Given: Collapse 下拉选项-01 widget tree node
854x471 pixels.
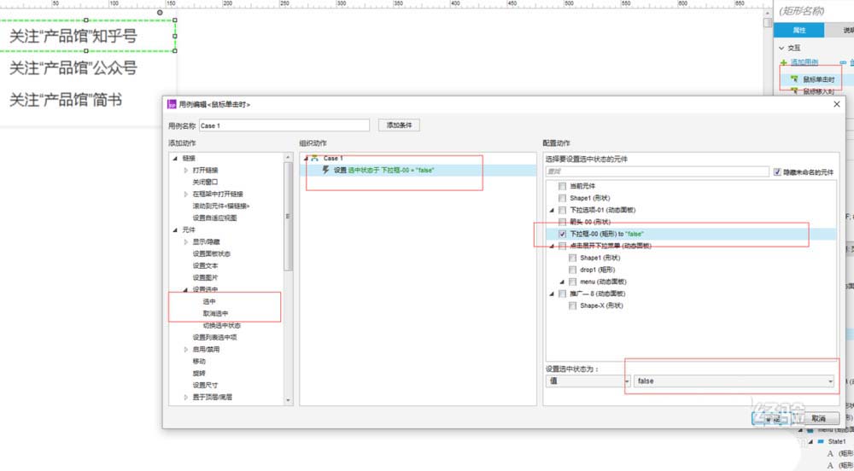Looking at the screenshot, I should coord(552,210).
